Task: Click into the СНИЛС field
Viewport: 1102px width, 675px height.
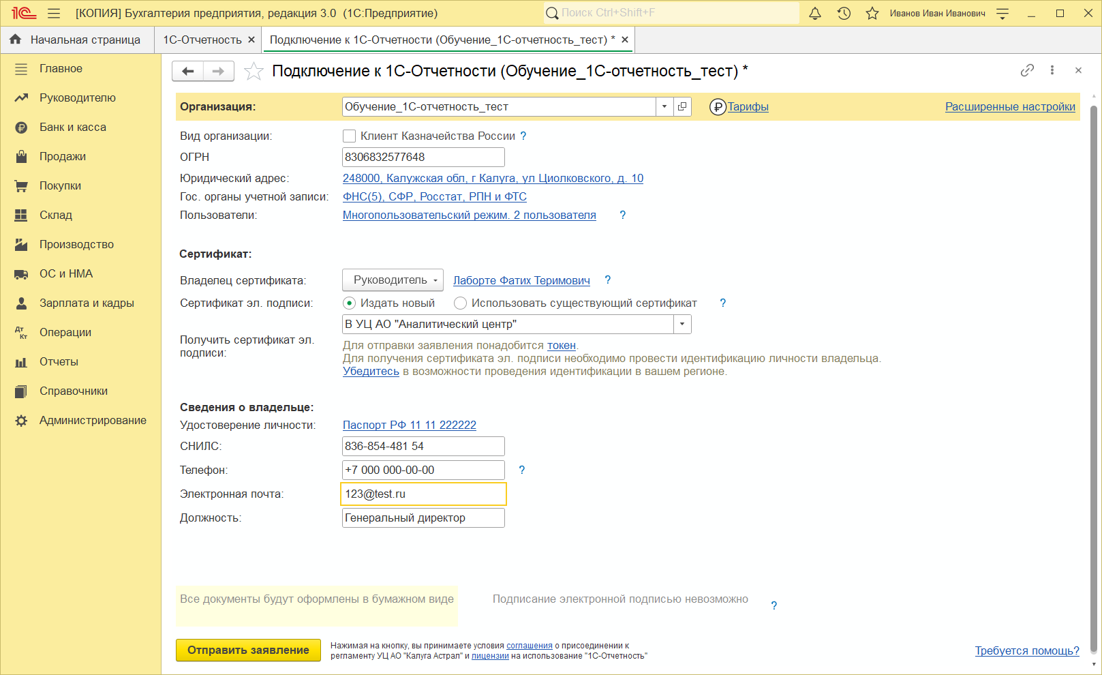Action: pyautogui.click(x=423, y=446)
